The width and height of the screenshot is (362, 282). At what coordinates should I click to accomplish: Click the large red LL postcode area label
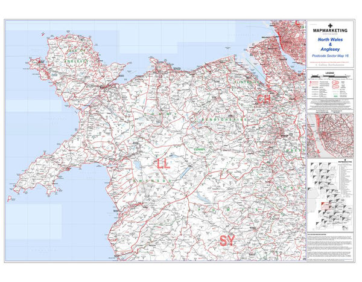tap(164, 164)
